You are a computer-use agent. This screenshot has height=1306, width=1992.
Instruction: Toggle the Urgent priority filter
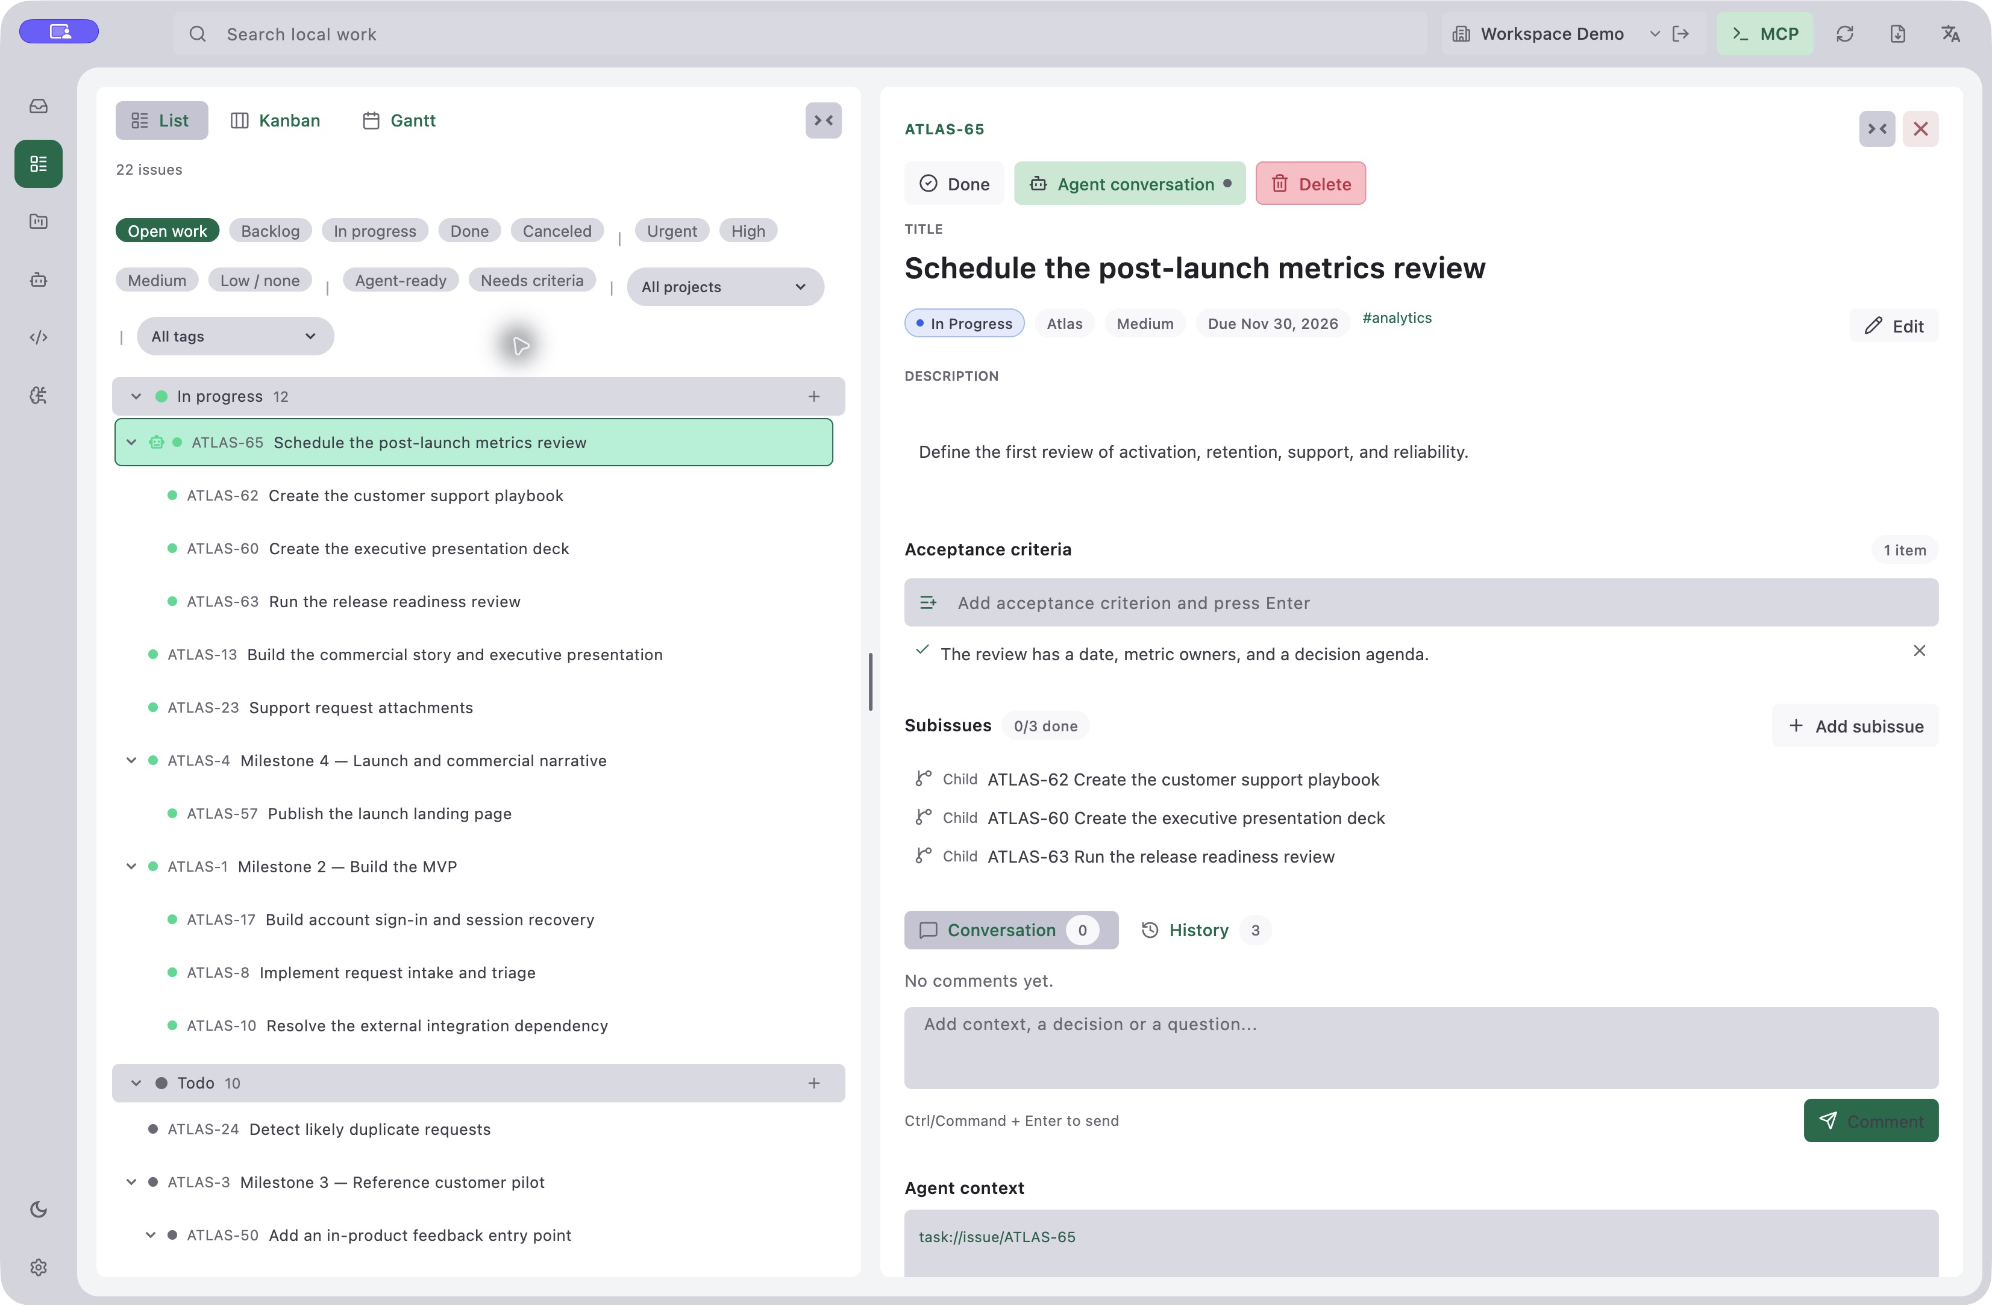pyautogui.click(x=672, y=231)
